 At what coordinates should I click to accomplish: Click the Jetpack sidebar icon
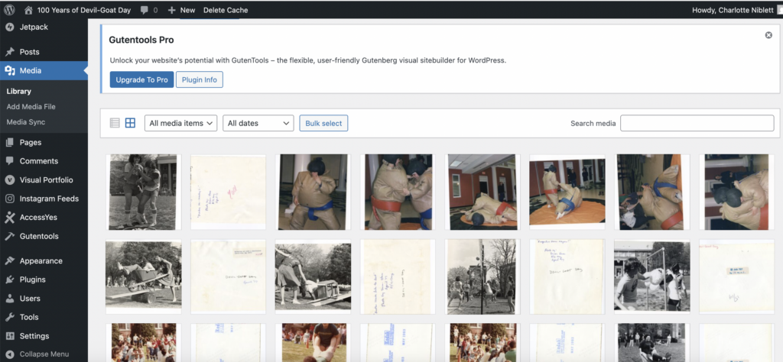(x=9, y=27)
